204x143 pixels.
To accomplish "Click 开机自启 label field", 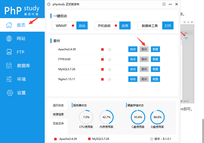I will point(107,26).
